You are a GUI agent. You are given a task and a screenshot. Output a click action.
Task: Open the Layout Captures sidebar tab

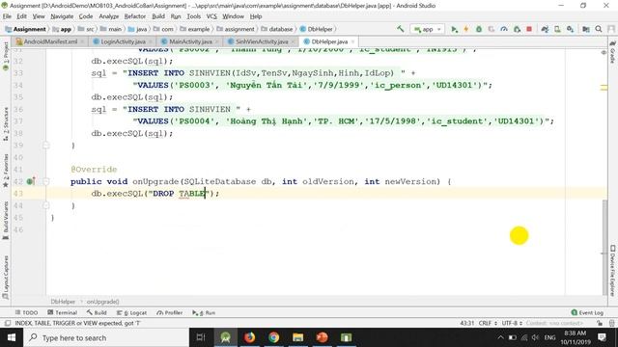coord(6,278)
